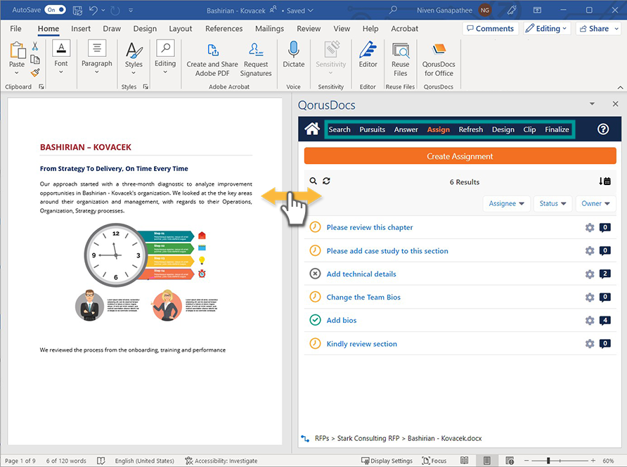
Task: Open the Customize Quick Access Toolbar arrow
Action: [131, 11]
